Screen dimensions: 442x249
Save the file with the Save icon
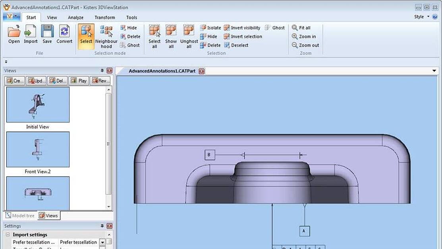tap(47, 34)
